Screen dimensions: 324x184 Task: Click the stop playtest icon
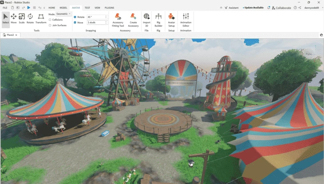pyautogui.click(x=34, y=8)
